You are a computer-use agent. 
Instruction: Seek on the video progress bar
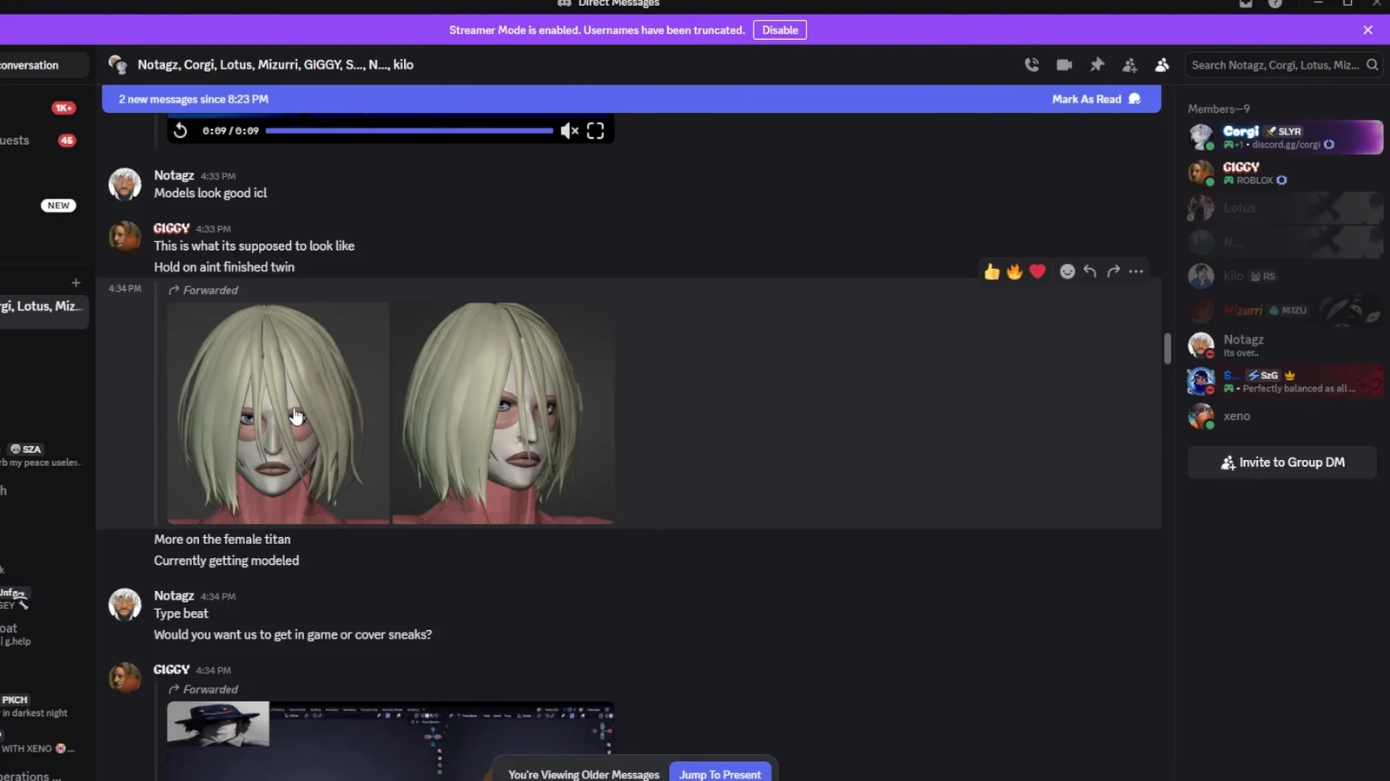(x=409, y=131)
